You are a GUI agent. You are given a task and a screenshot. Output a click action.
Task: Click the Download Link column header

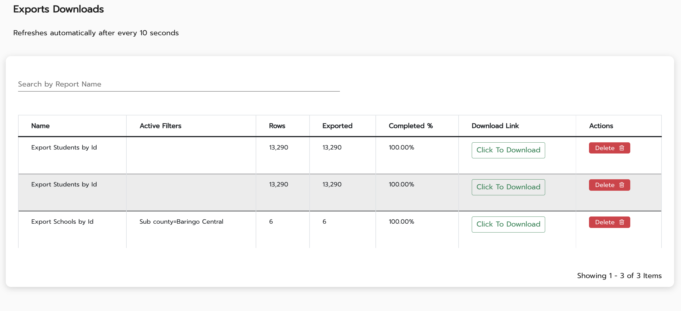point(495,126)
